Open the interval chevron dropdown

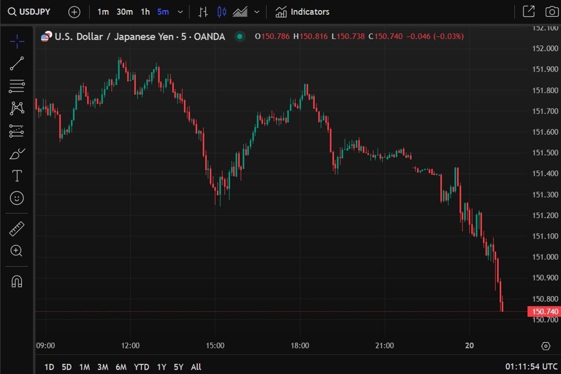(180, 11)
